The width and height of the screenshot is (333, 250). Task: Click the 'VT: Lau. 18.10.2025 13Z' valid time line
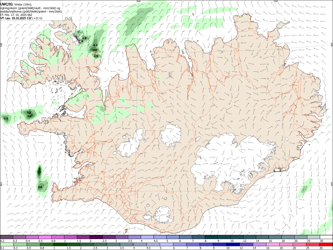[16, 18]
